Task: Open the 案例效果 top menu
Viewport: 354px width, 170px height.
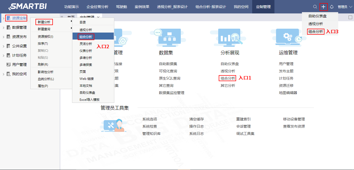Action: click(x=142, y=7)
